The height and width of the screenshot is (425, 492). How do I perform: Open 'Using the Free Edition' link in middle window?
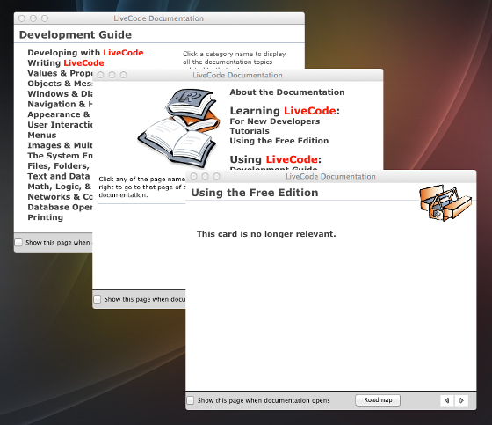pos(279,141)
